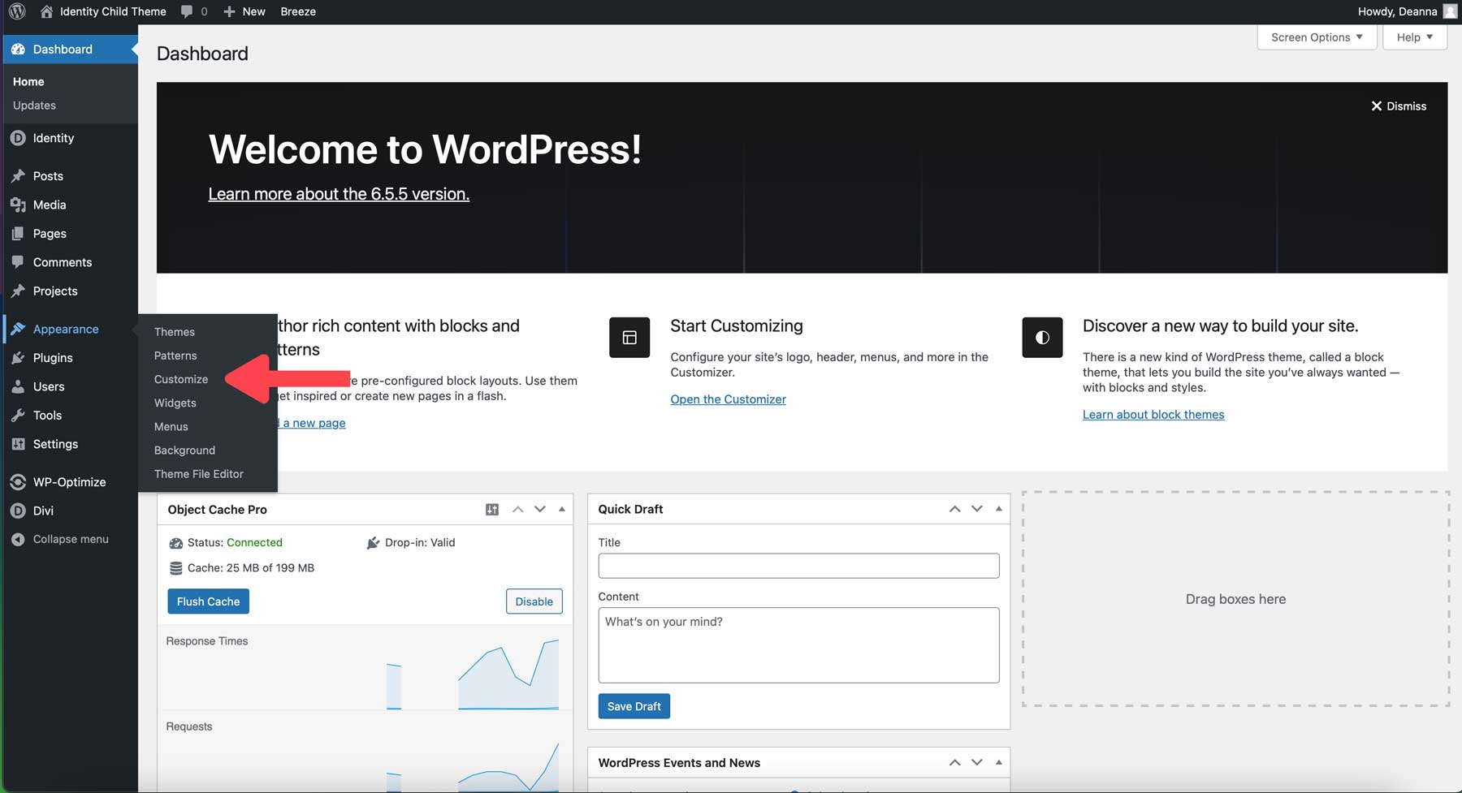
Task: Click the Quick Draft Title field
Action: [798, 566]
